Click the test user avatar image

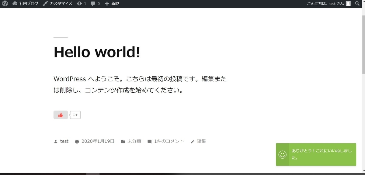point(348,4)
